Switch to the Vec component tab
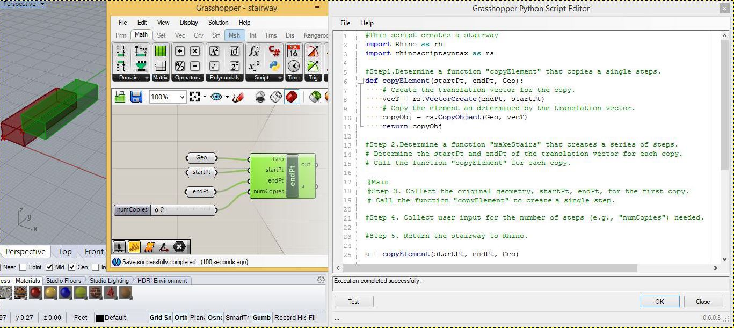The image size is (734, 328). (x=180, y=35)
